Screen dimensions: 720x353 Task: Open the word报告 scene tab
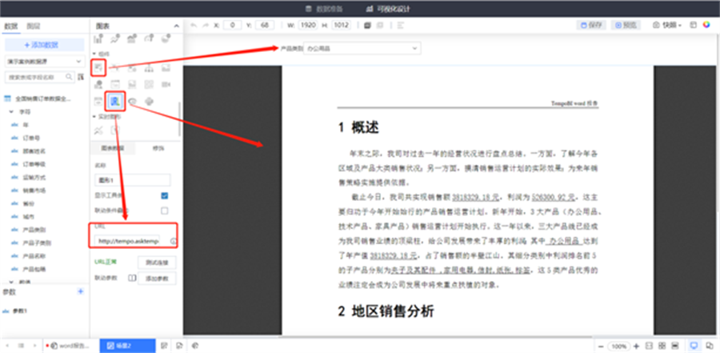pos(72,346)
